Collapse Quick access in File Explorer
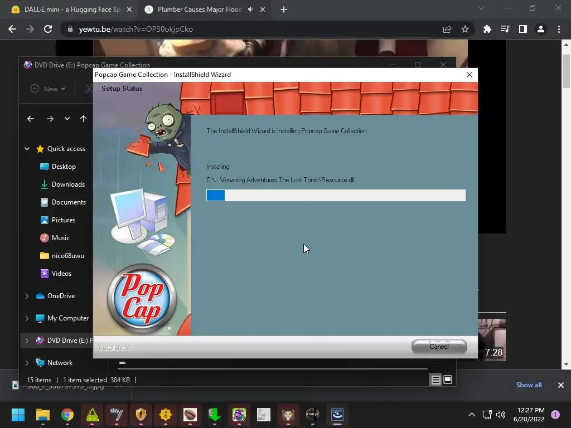 click(x=27, y=148)
